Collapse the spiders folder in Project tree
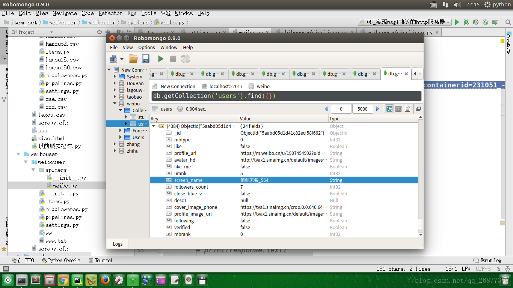Viewport: 513px width, 288px height. [34, 170]
